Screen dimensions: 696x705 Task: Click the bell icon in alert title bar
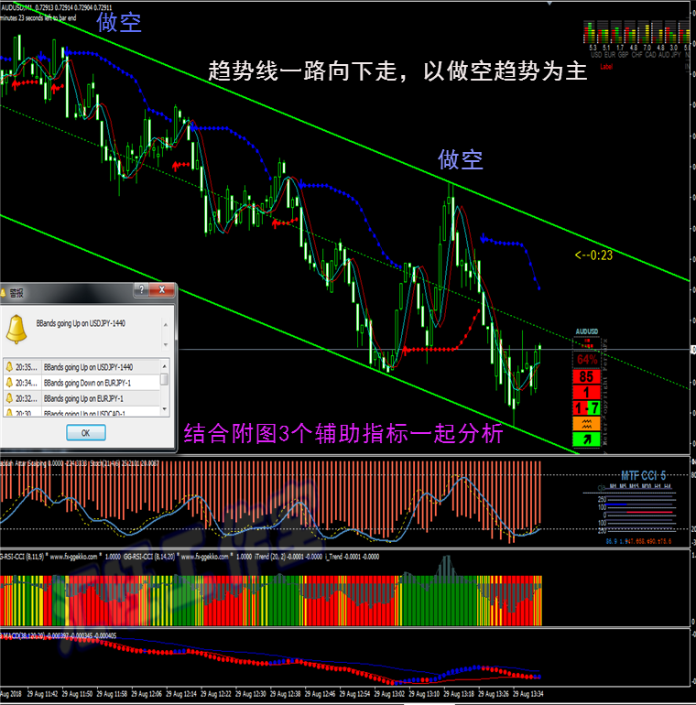pyautogui.click(x=3, y=294)
